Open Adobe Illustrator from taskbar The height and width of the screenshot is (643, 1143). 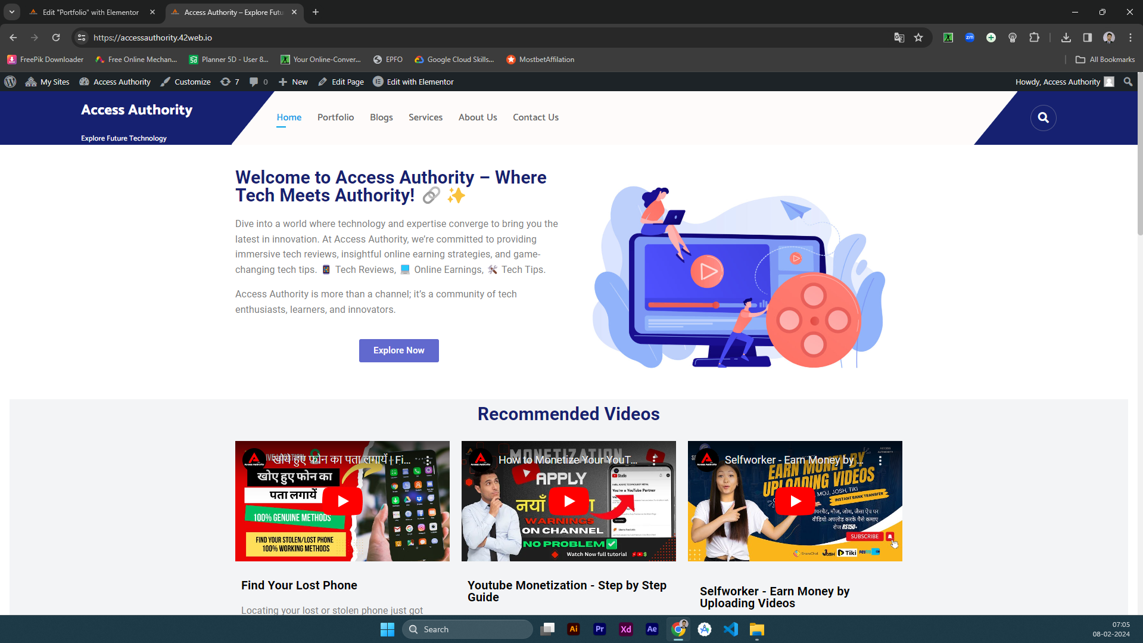click(x=573, y=629)
